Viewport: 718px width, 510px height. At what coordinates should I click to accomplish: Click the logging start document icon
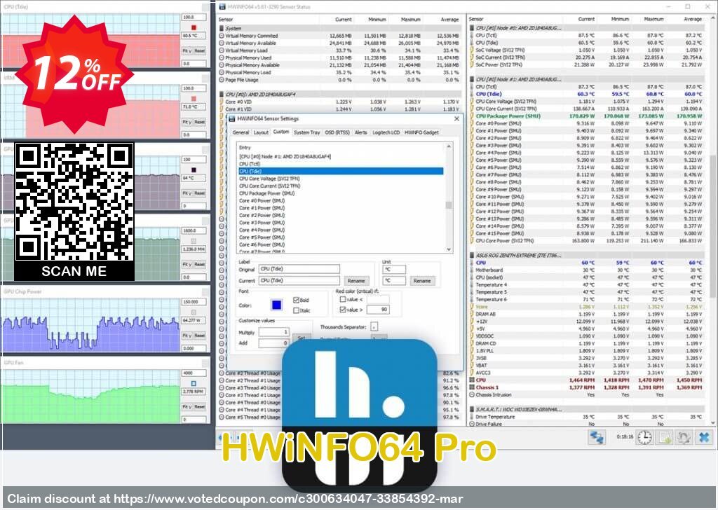664,438
